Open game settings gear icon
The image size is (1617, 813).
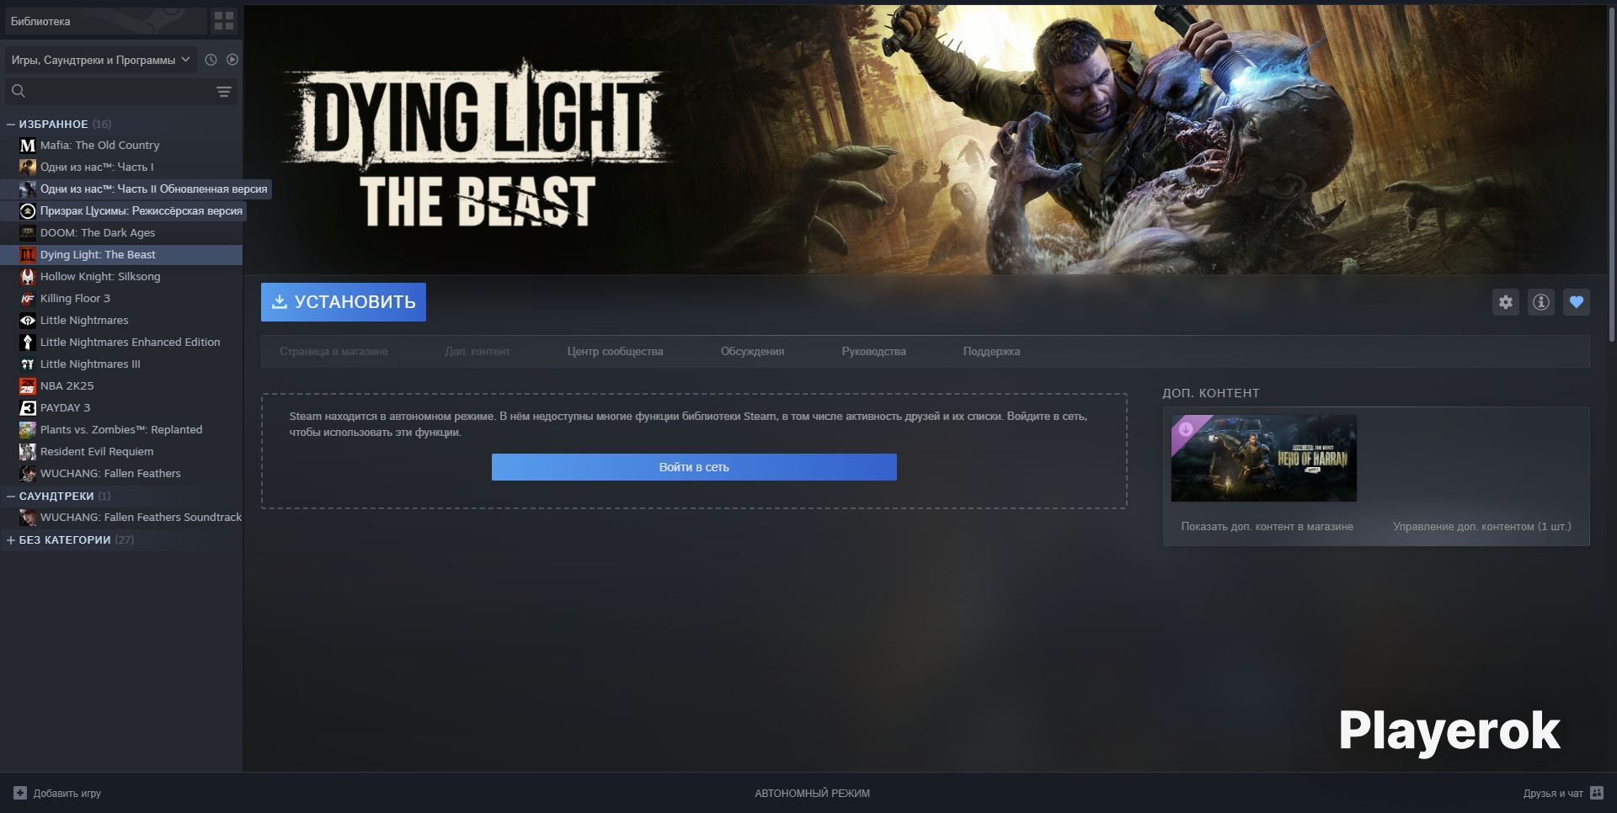(1506, 302)
